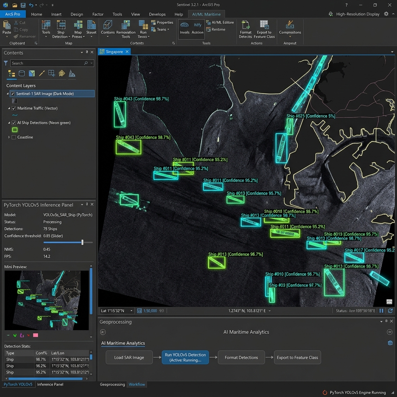397x397 pixels.
Task: Enable the Coastline layer checkbox
Action: pyautogui.click(x=14, y=137)
